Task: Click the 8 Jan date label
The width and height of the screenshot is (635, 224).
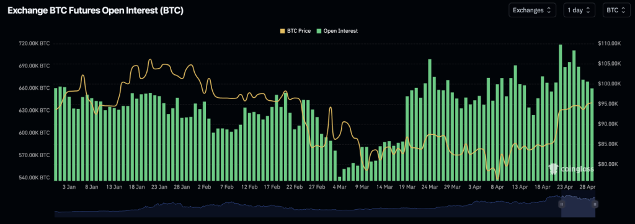Action: 92,187
